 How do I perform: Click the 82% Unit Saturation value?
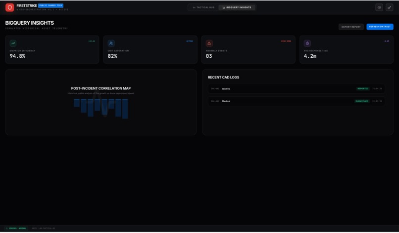112,56
